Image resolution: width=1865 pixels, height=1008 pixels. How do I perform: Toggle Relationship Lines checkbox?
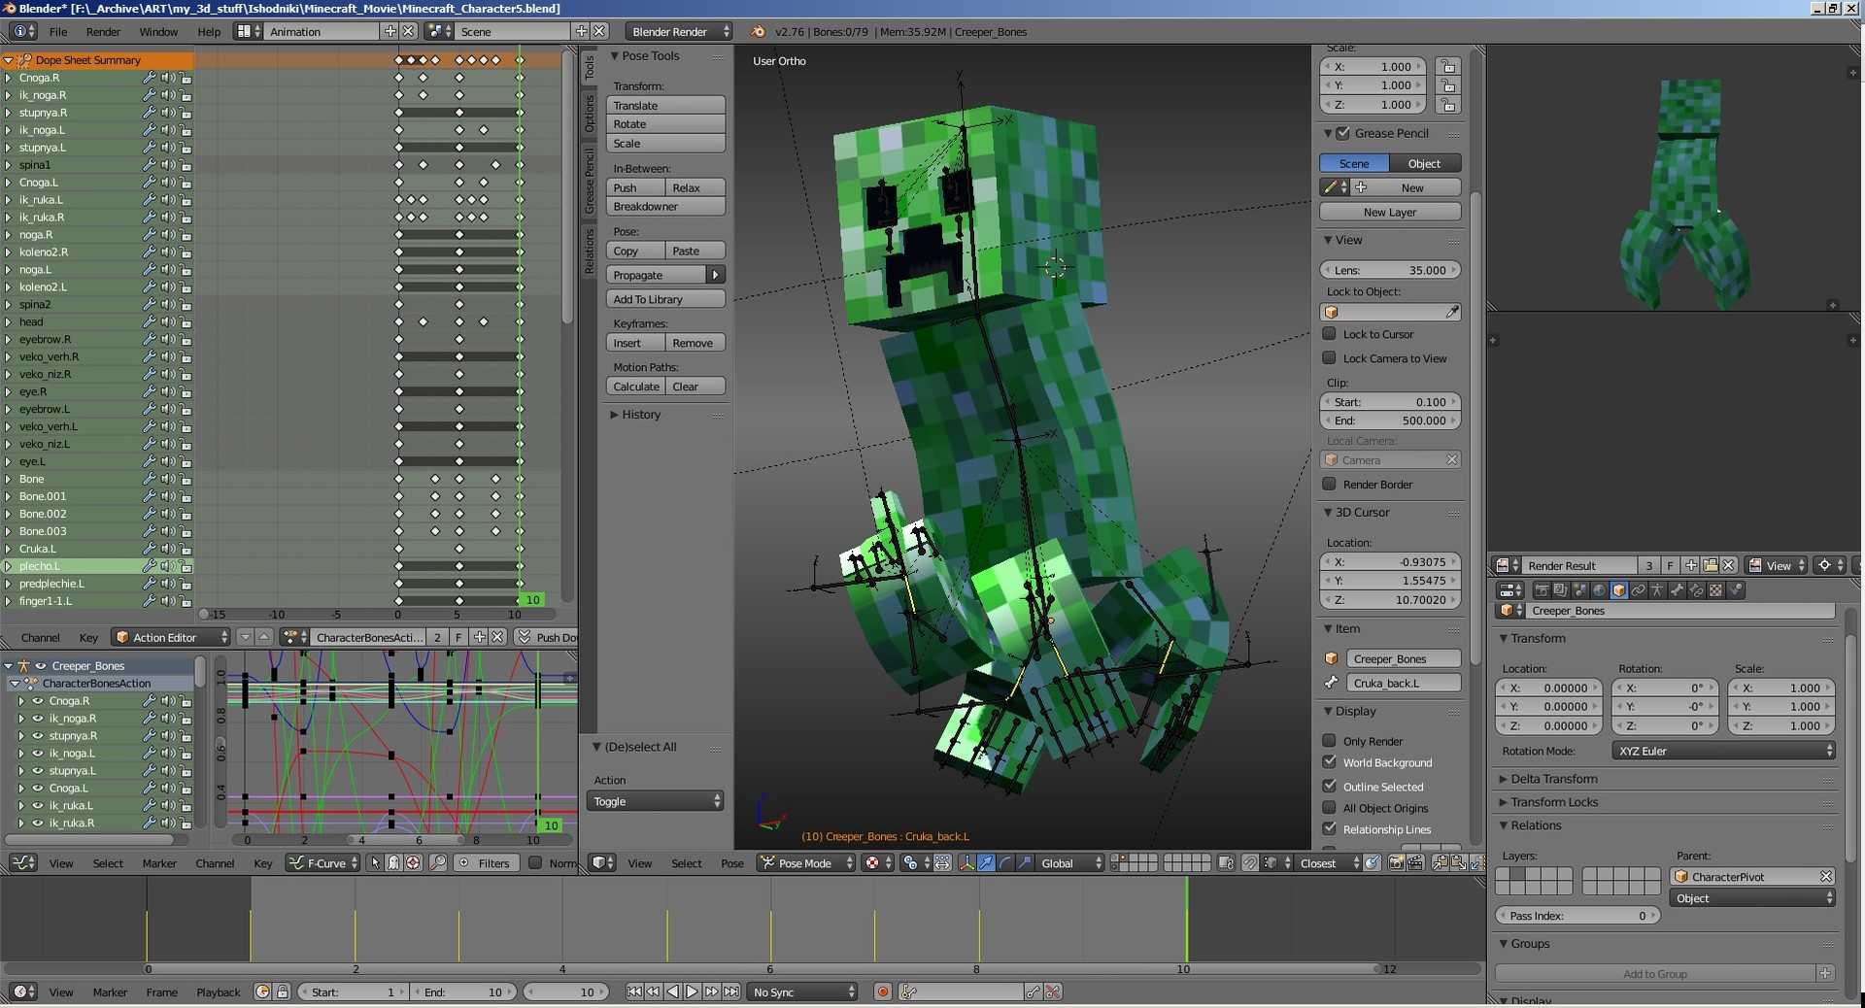pyautogui.click(x=1330, y=828)
